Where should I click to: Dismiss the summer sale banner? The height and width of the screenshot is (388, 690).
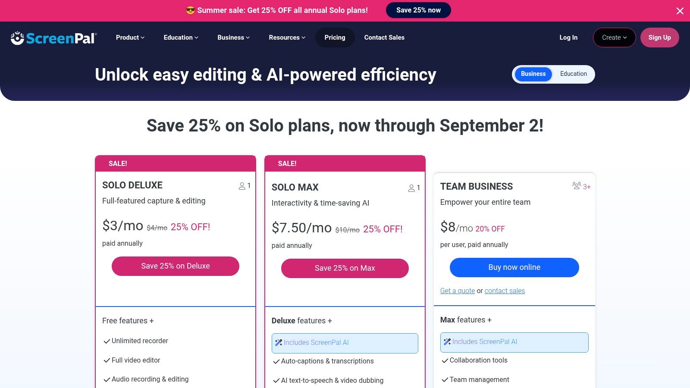coord(680,11)
